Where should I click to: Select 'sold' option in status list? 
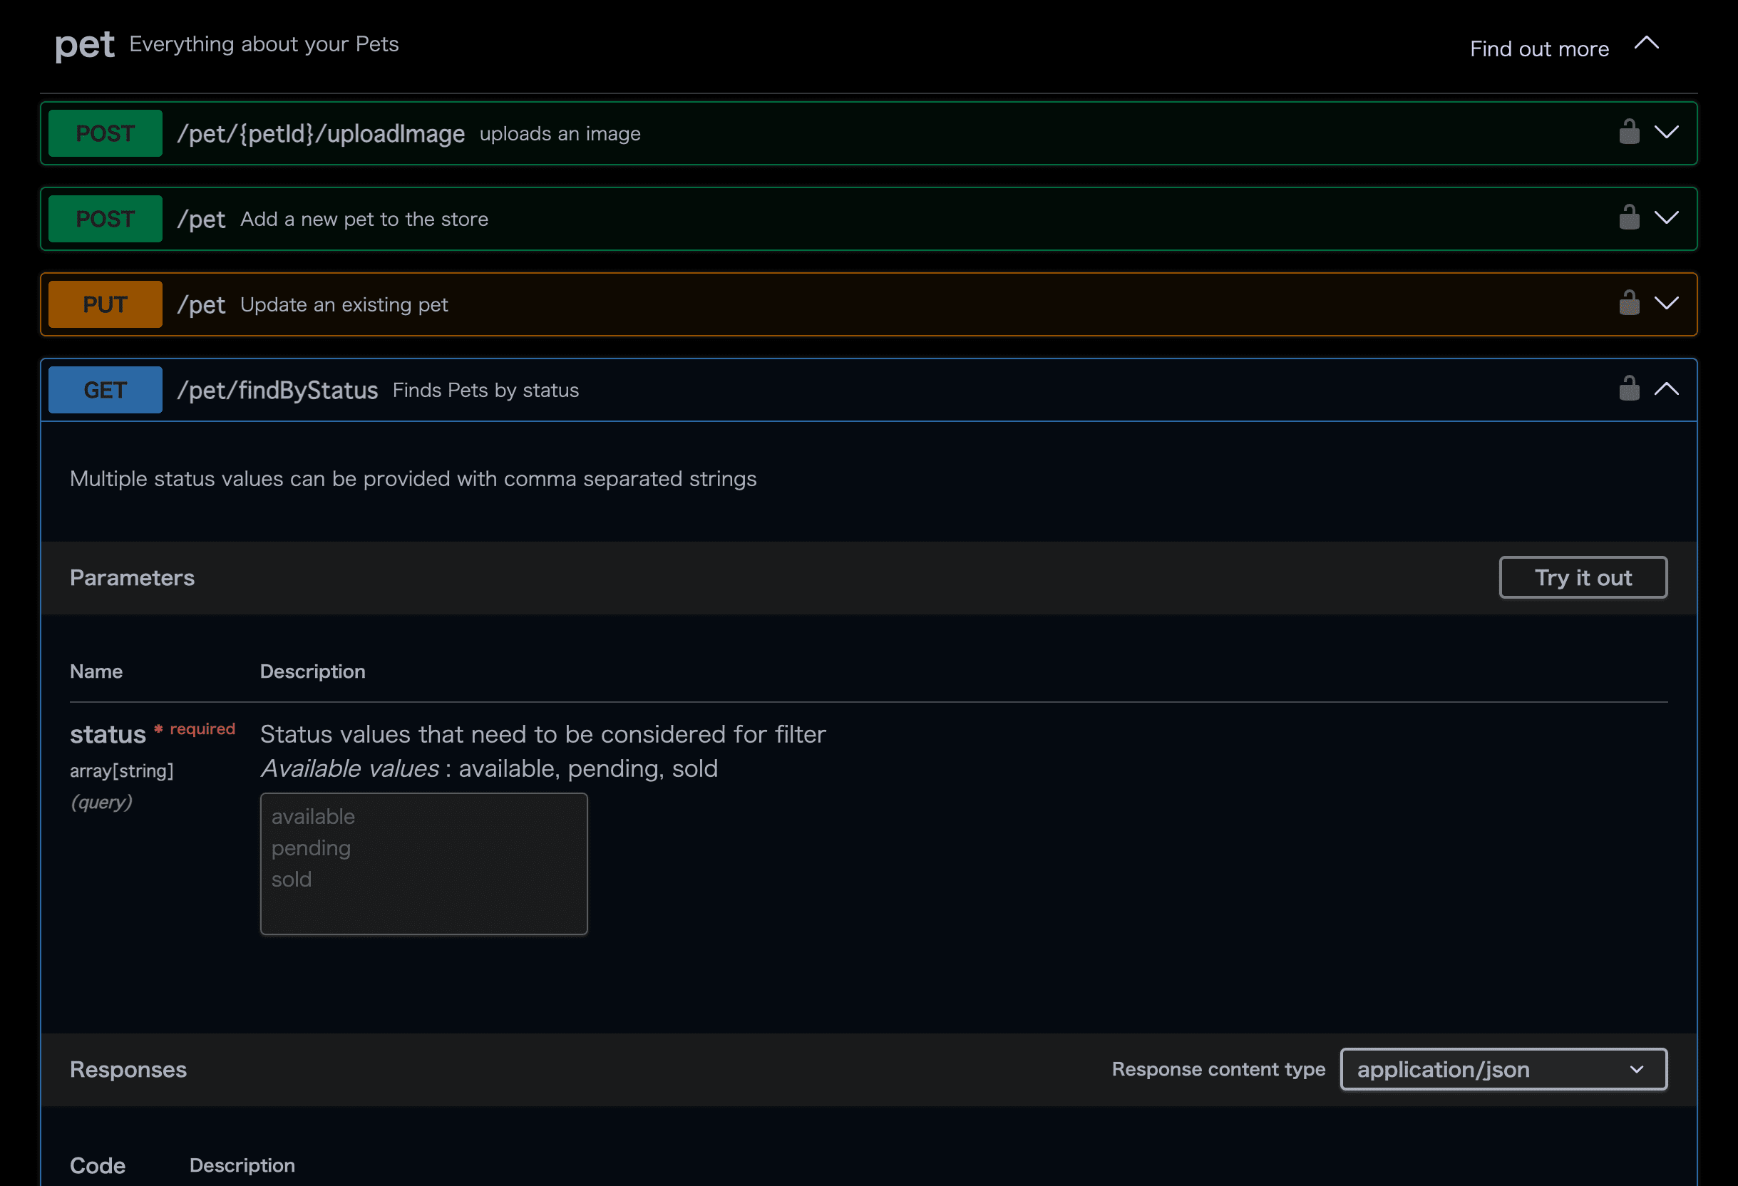tap(292, 880)
